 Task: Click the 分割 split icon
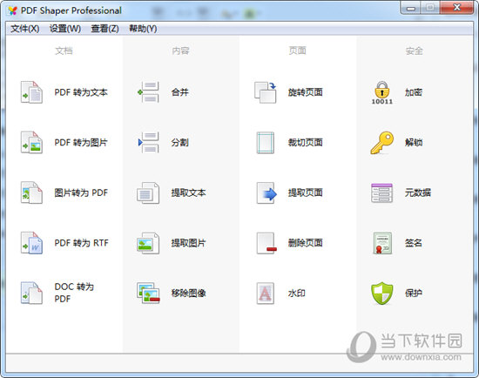[x=148, y=142]
